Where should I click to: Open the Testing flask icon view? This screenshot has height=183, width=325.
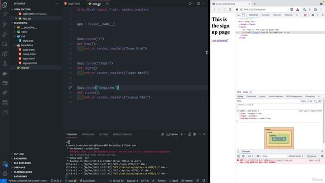coord(5,64)
